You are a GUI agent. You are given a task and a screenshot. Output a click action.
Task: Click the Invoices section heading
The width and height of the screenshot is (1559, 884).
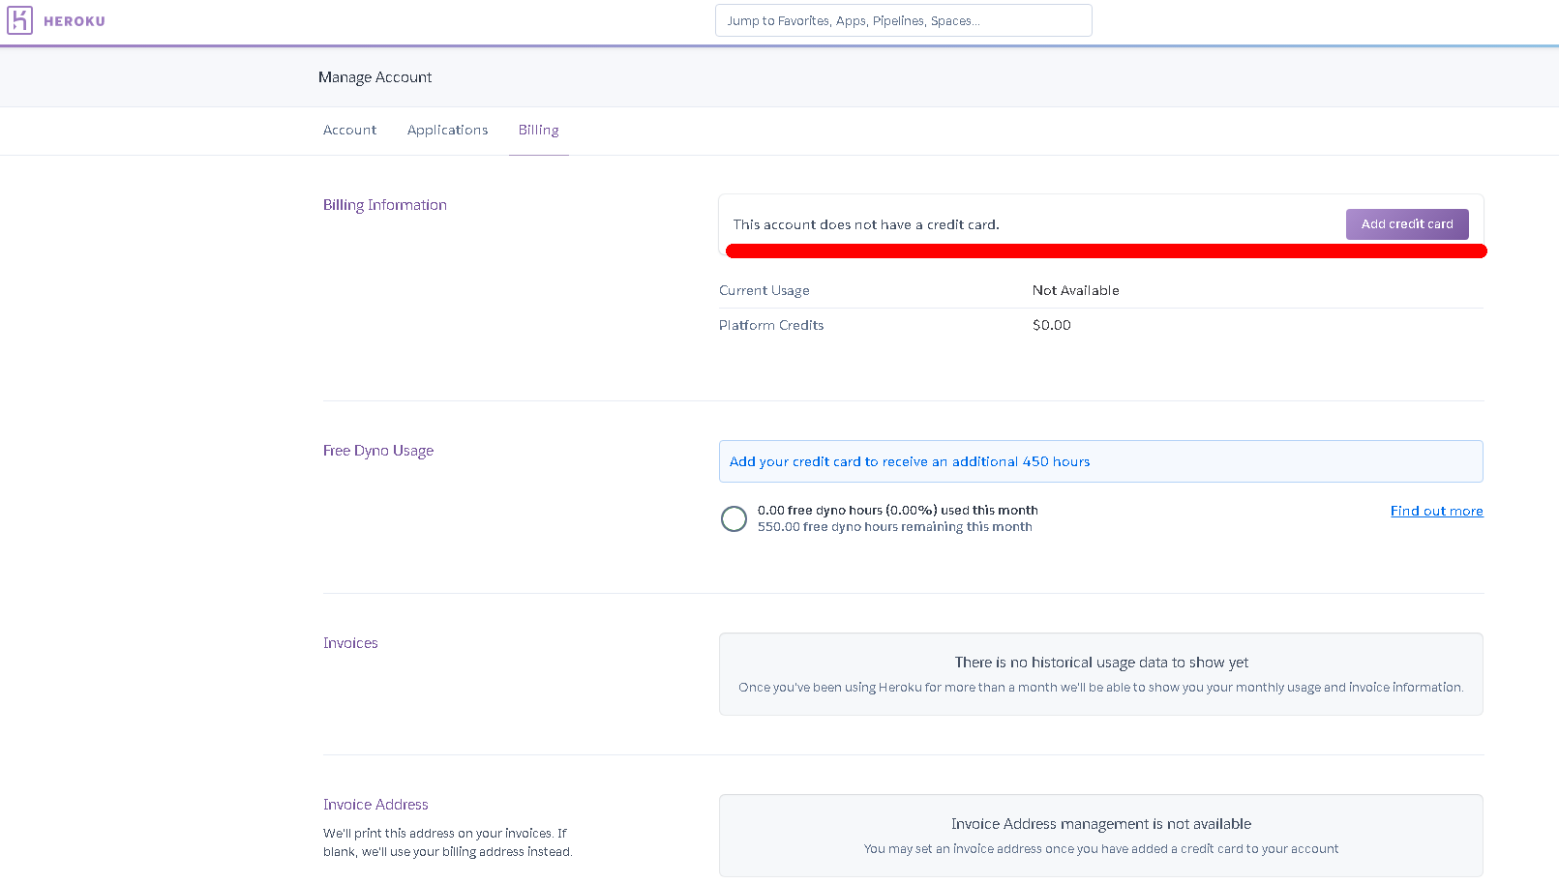350,643
